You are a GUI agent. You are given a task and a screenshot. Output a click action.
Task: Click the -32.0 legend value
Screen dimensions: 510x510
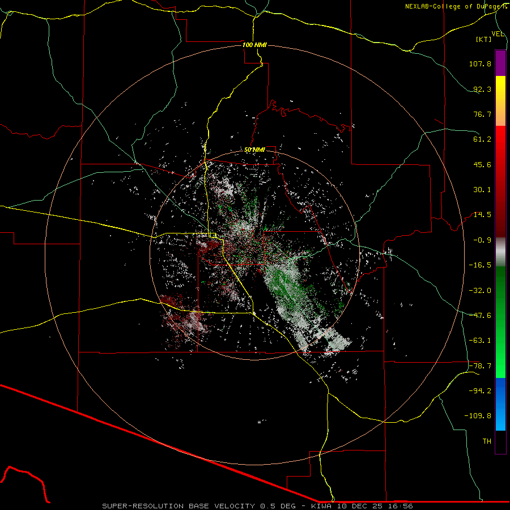[x=480, y=291]
